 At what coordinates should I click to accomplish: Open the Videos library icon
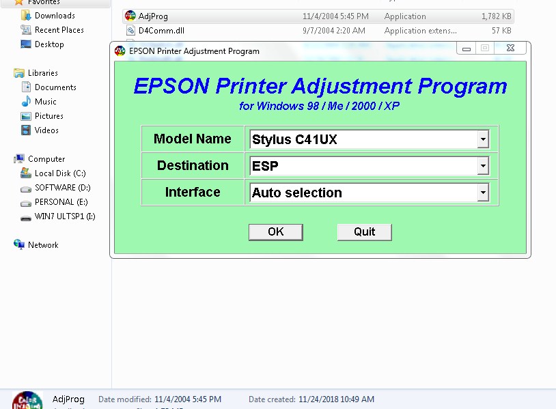click(x=26, y=130)
